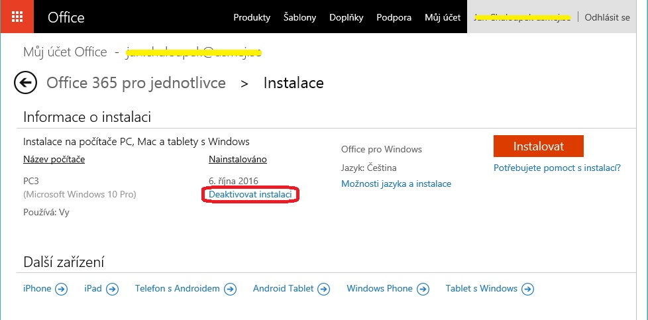The image size is (648, 320).
Task: Open the iPhone device link
Action: (37, 289)
